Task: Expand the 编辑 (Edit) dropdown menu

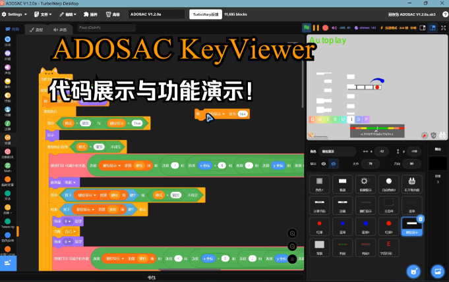Action: [70, 13]
